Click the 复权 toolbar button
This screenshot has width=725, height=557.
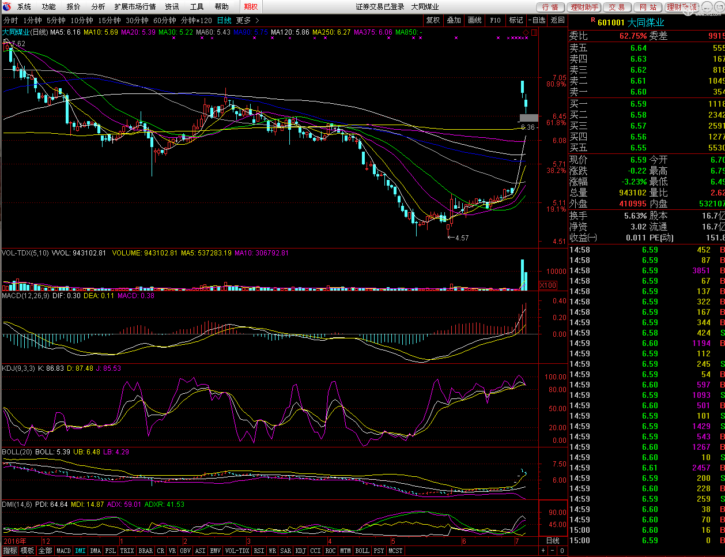click(x=433, y=20)
